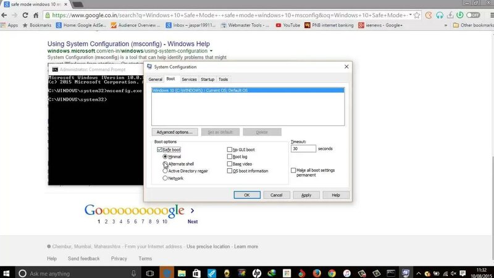
Task: Click Cancel in System Configuration
Action: [276, 195]
